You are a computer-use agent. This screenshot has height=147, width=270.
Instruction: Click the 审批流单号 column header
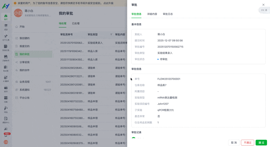66,34
